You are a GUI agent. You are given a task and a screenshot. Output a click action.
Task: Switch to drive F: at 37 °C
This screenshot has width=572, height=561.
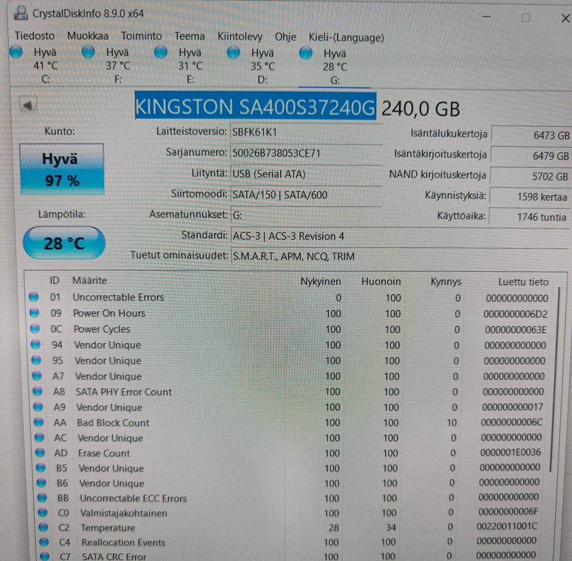tap(117, 66)
